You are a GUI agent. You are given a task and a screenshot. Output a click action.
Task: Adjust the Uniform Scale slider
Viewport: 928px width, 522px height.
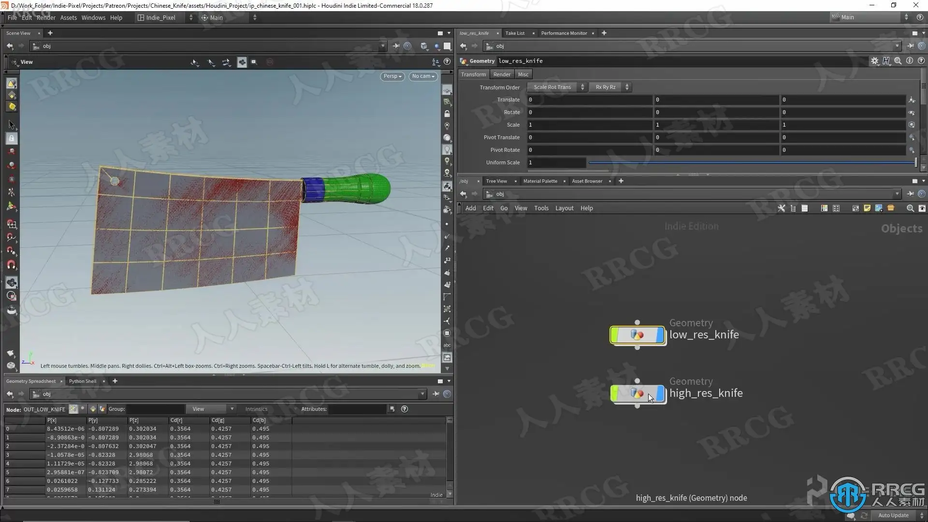(x=752, y=163)
